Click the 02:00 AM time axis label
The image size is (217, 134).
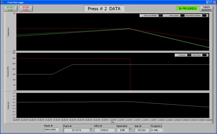(209, 120)
